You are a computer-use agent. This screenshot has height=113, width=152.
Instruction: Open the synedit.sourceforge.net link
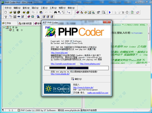63,64
